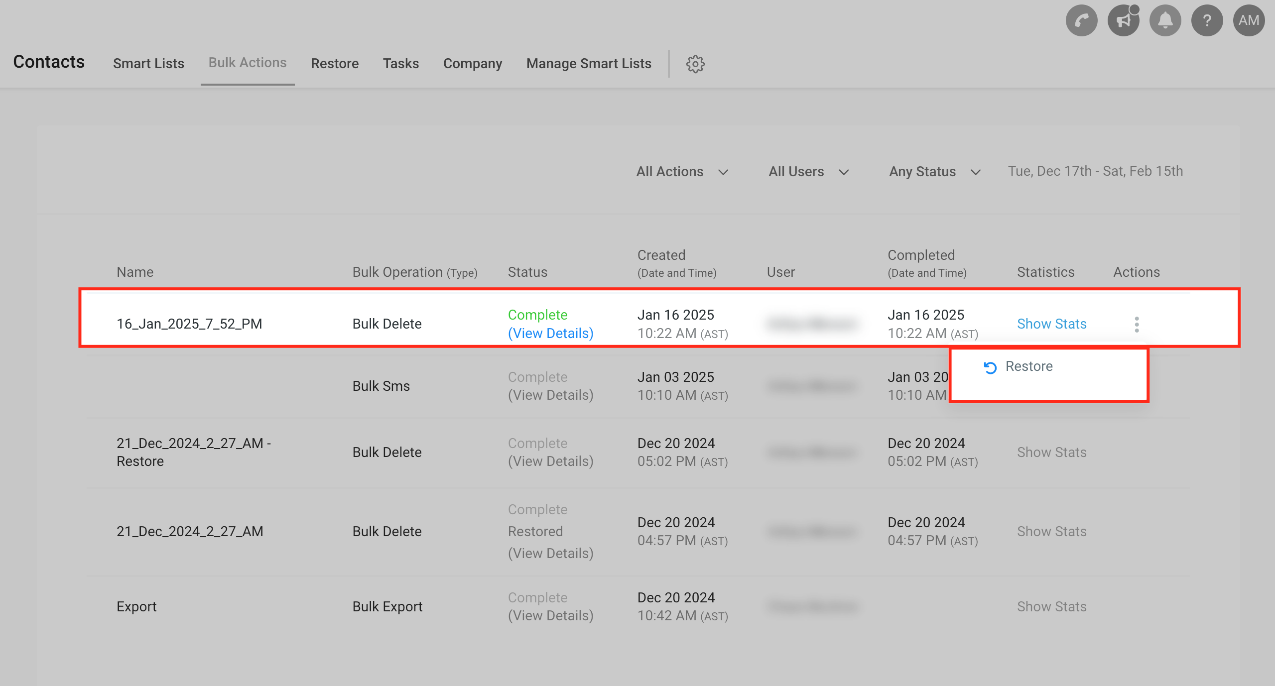This screenshot has width=1275, height=686.
Task: Go to the Tasks tab
Action: pos(401,64)
